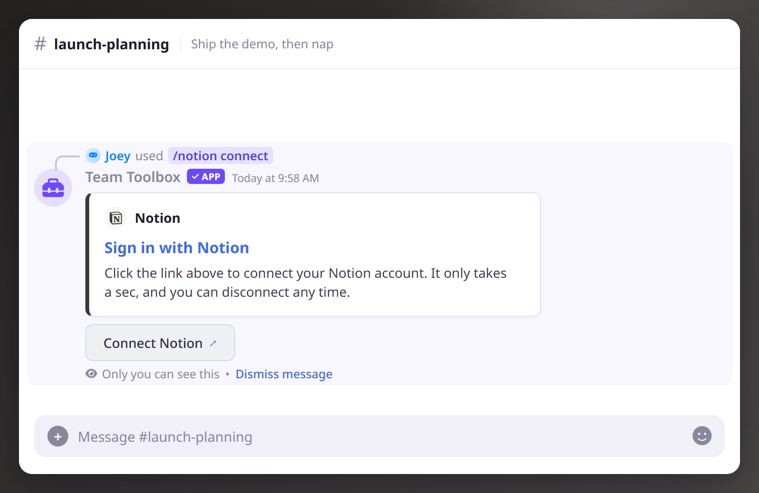The height and width of the screenshot is (493, 759).
Task: Click the launch-planning channel name
Action: pos(111,44)
